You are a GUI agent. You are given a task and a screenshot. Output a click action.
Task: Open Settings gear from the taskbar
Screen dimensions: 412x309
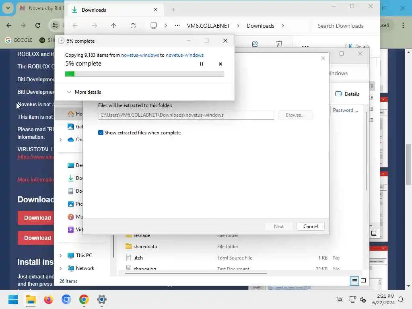click(x=102, y=299)
